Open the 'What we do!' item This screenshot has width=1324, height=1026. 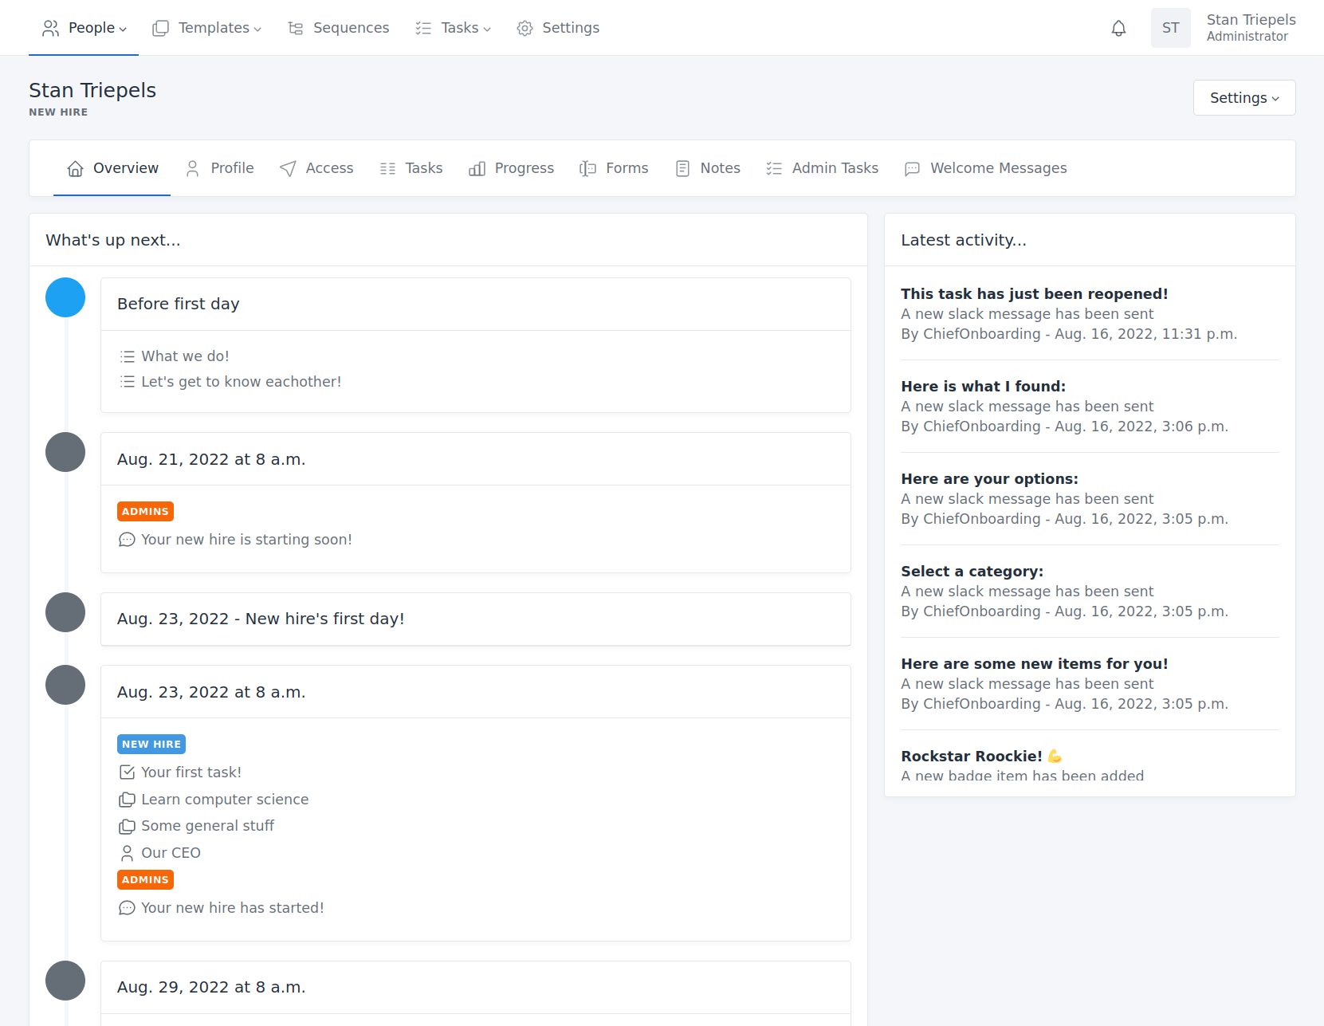tap(185, 356)
